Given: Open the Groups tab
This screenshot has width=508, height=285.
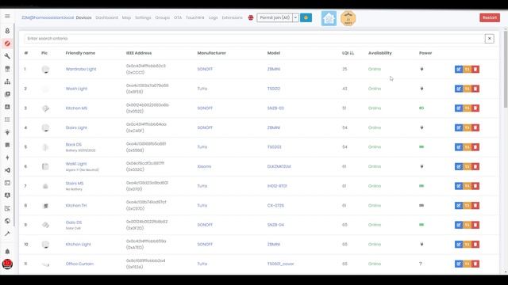Looking at the screenshot, I should coord(162,17).
